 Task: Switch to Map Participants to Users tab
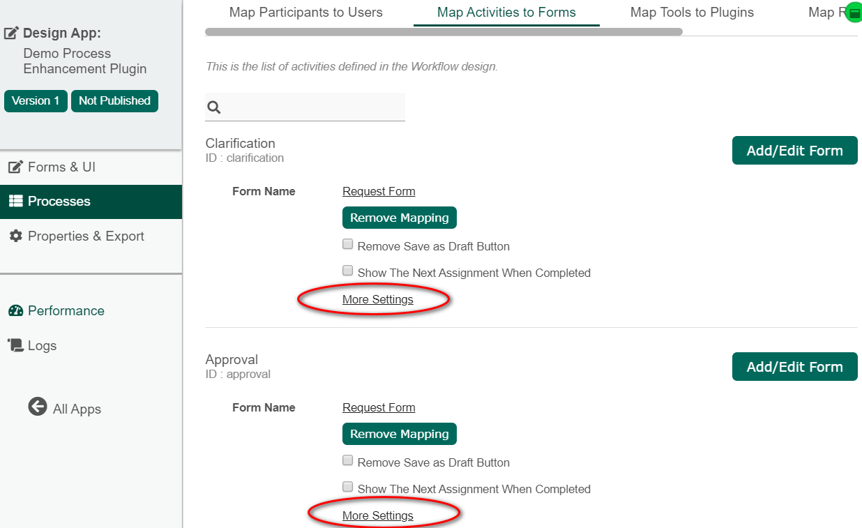pos(305,13)
